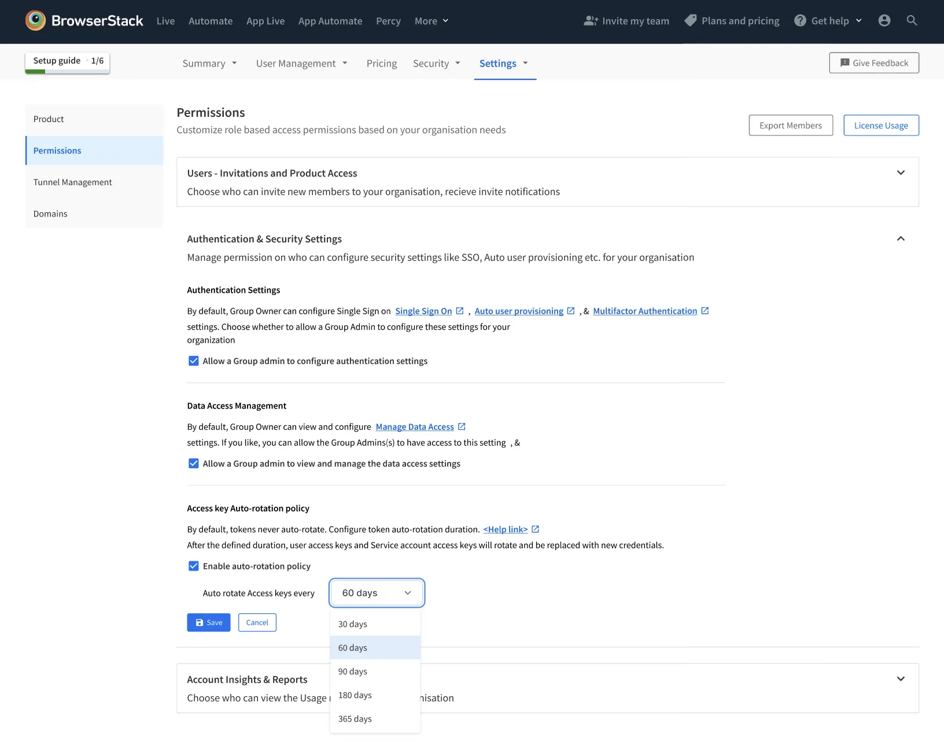Expand Account Insights & Reports section
The height and width of the screenshot is (743, 944).
(901, 679)
